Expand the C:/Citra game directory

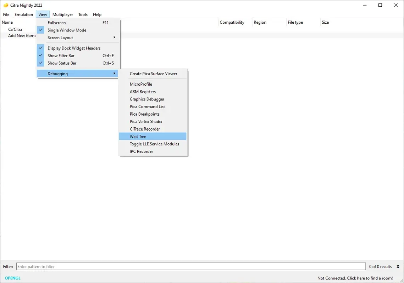15,29
